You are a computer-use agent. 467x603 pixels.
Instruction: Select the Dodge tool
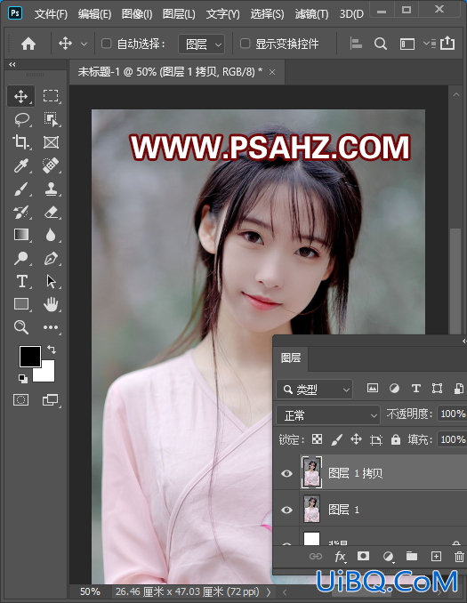pos(20,258)
